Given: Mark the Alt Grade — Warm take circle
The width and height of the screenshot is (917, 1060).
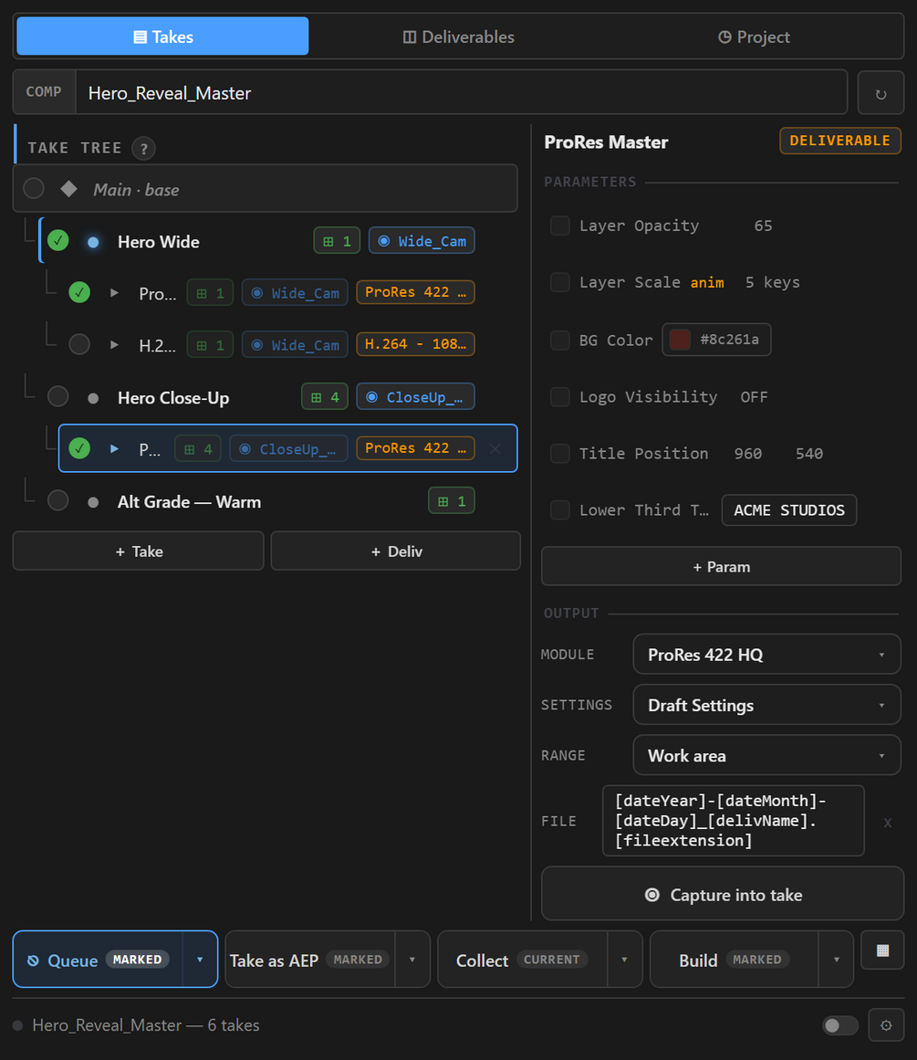Looking at the screenshot, I should click(58, 500).
